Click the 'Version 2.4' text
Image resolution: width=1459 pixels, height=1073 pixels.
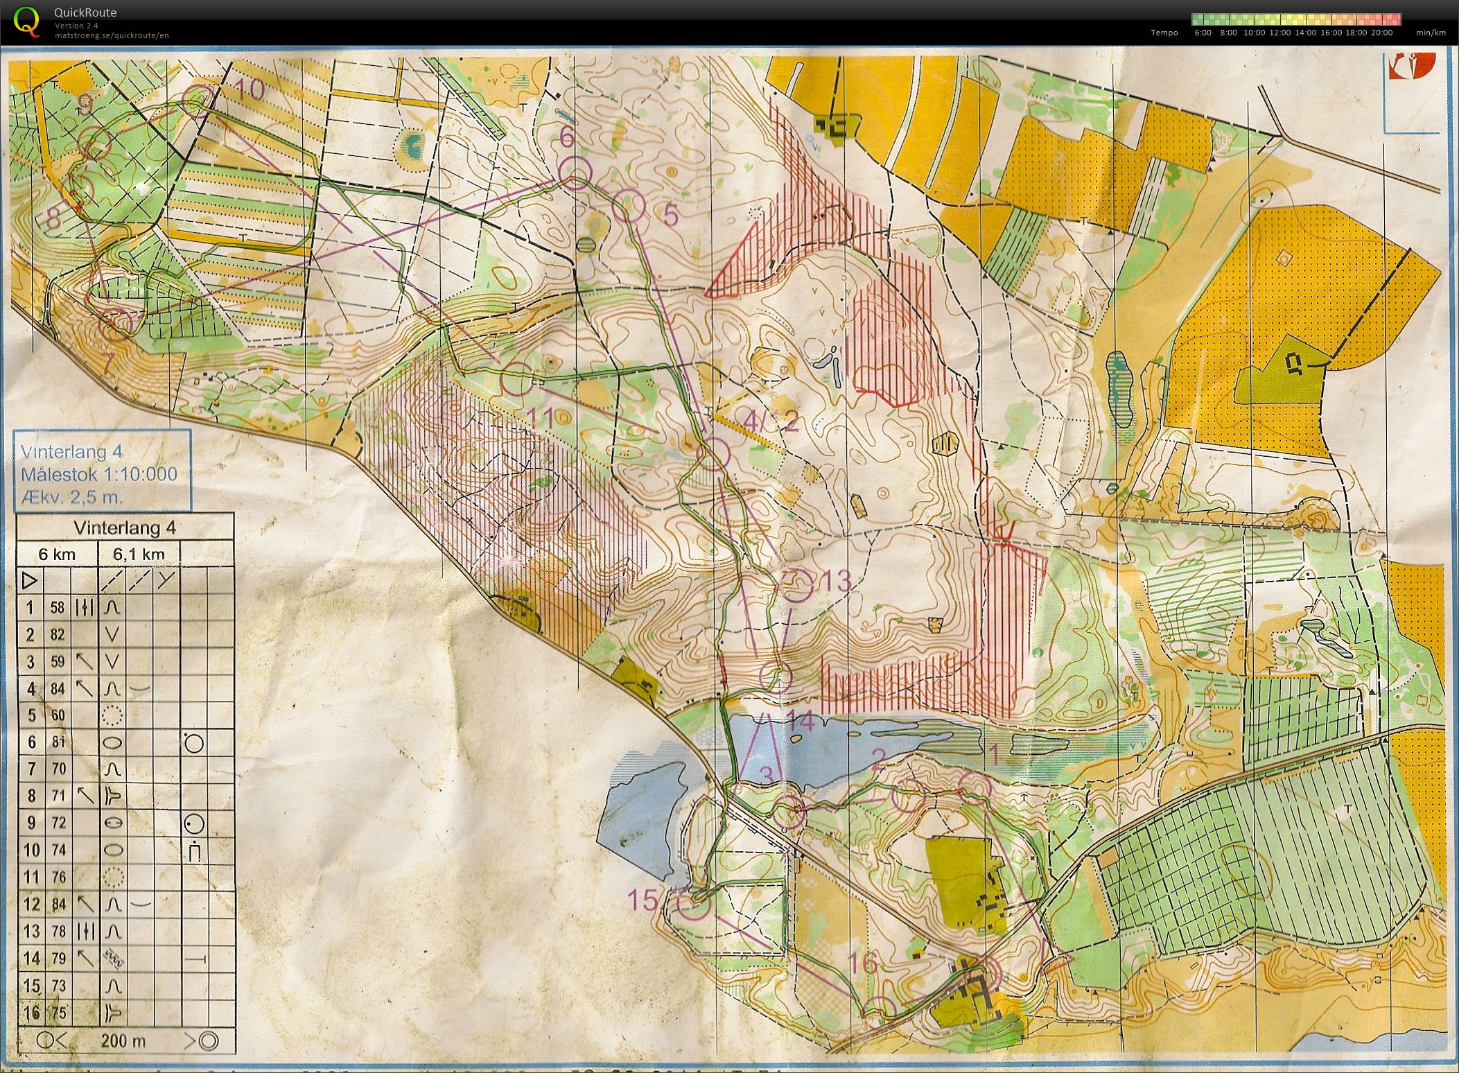pos(75,26)
